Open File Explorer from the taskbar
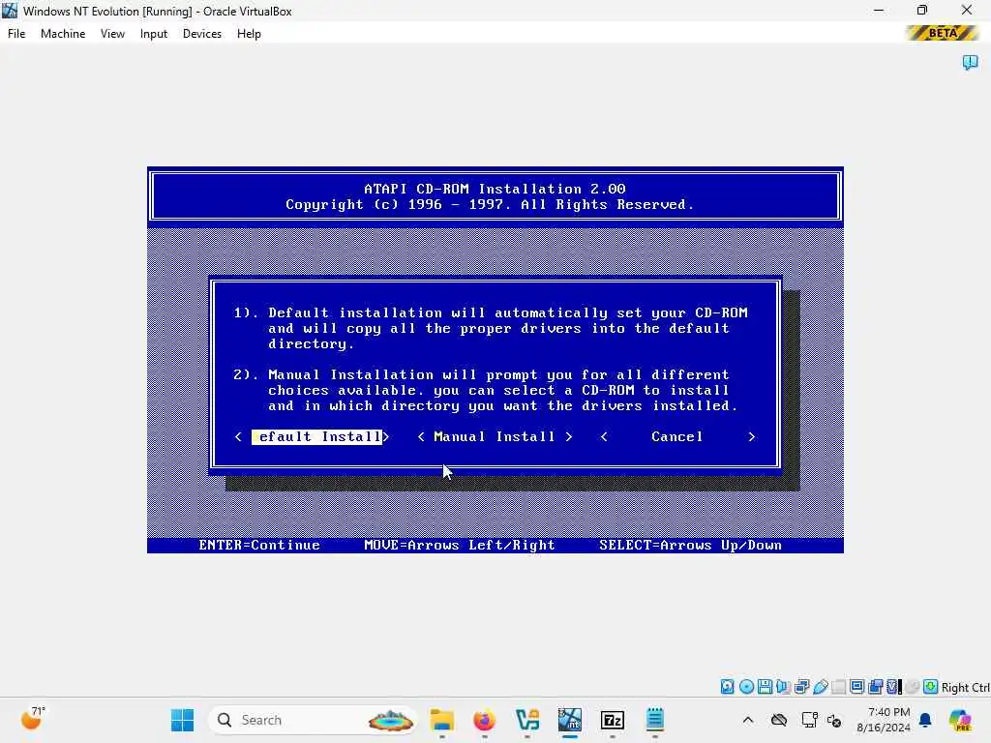991x743 pixels. click(441, 720)
